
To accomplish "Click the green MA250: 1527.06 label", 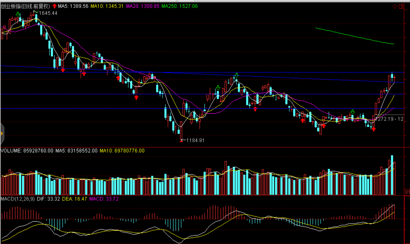I will [x=179, y=6].
